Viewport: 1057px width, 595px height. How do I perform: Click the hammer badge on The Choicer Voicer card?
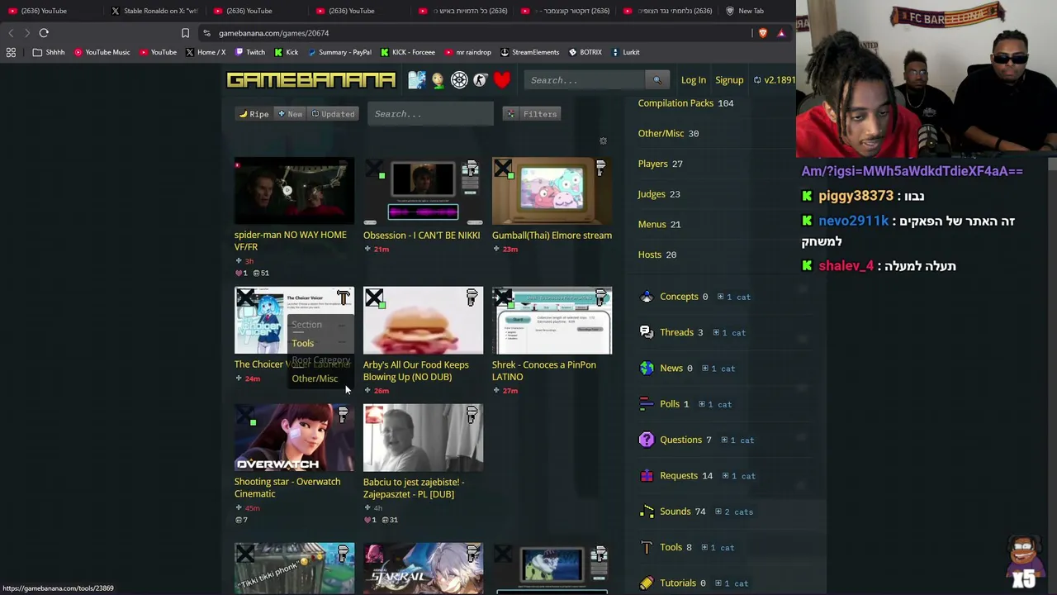pyautogui.click(x=344, y=297)
